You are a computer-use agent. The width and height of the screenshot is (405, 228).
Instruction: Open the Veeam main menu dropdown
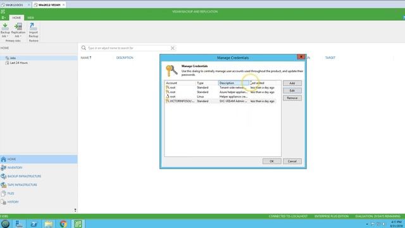click(x=4, y=18)
